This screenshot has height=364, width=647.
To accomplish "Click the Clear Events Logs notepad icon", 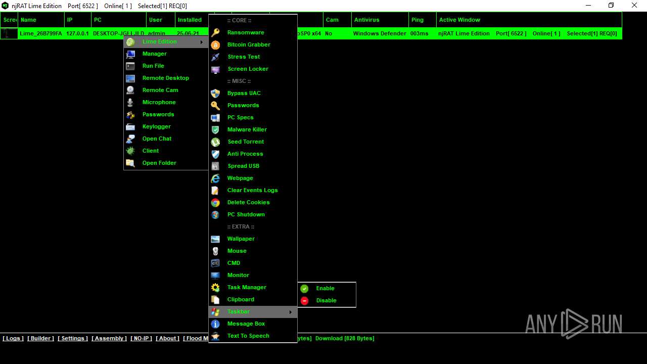I will pos(215,190).
